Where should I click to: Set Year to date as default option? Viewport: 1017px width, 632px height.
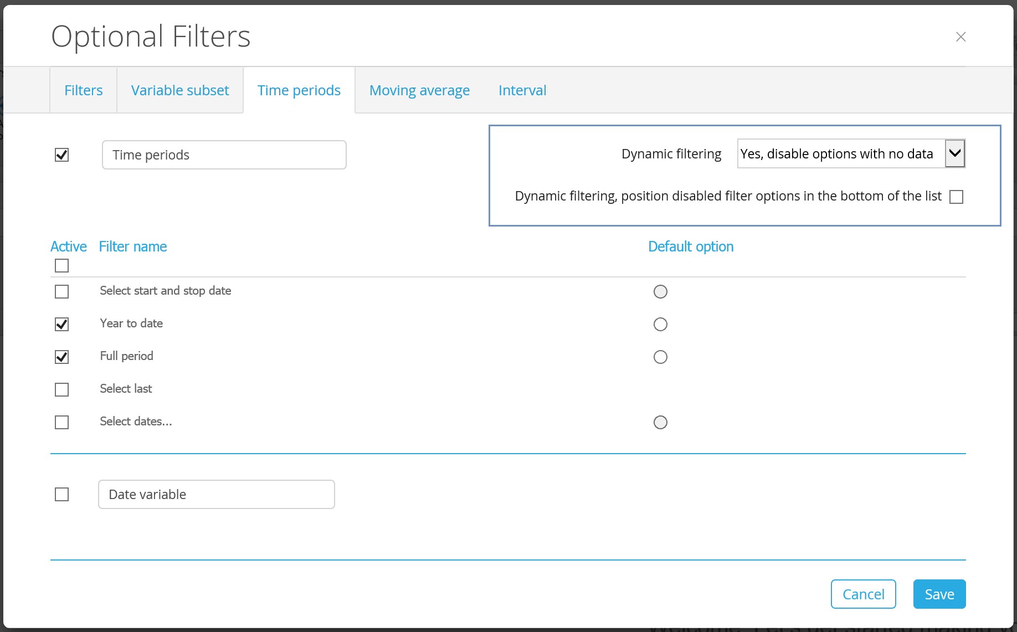coord(660,324)
